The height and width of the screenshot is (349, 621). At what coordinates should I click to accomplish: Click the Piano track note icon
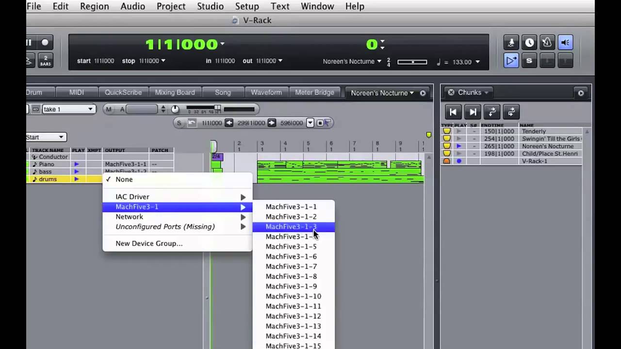pos(34,164)
